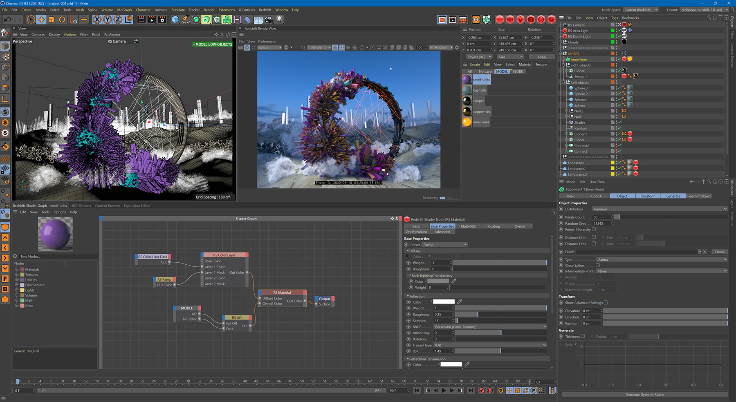The width and height of the screenshot is (736, 402).
Task: Enable the Return Hierarchy checkbox
Action: coord(594,230)
